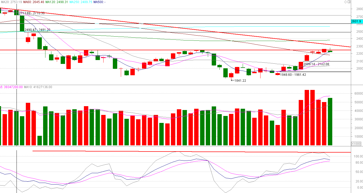Click the 2490.47 - 2481.20 gap annotation

(x=37, y=30)
